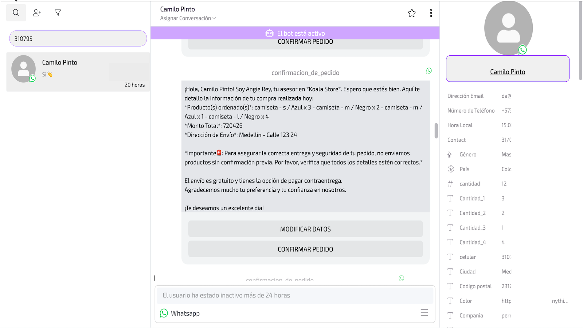The image size is (583, 328).
Task: Open the add contact icon
Action: click(x=37, y=13)
